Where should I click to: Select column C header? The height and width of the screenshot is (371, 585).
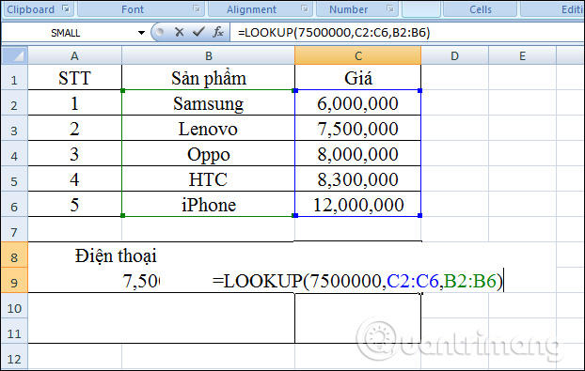[357, 55]
